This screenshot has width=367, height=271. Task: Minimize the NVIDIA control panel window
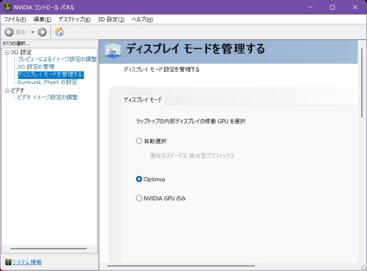point(310,7)
